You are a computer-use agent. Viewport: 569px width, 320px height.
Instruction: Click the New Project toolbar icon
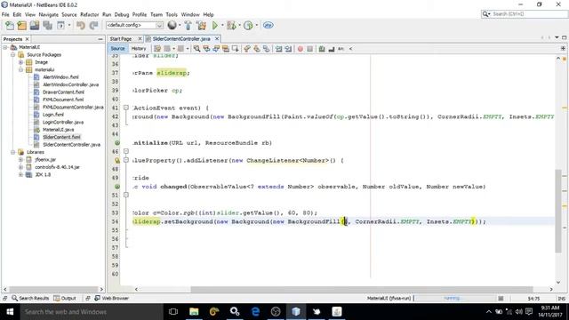[x=21, y=26]
